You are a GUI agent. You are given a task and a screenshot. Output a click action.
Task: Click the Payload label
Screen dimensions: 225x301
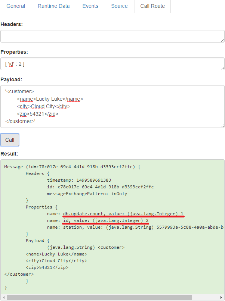pyautogui.click(x=11, y=79)
